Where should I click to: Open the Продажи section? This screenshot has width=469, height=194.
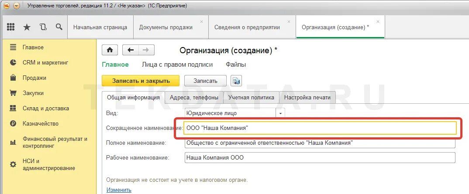click(x=34, y=78)
